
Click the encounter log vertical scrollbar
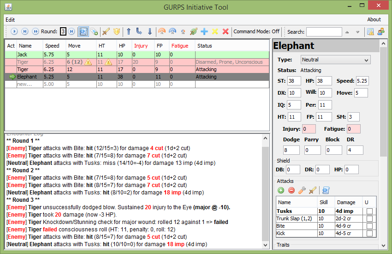[x=265, y=192]
